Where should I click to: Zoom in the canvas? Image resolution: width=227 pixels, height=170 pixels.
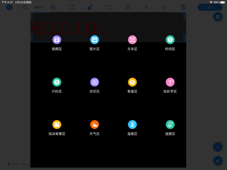pyautogui.click(x=53, y=7)
